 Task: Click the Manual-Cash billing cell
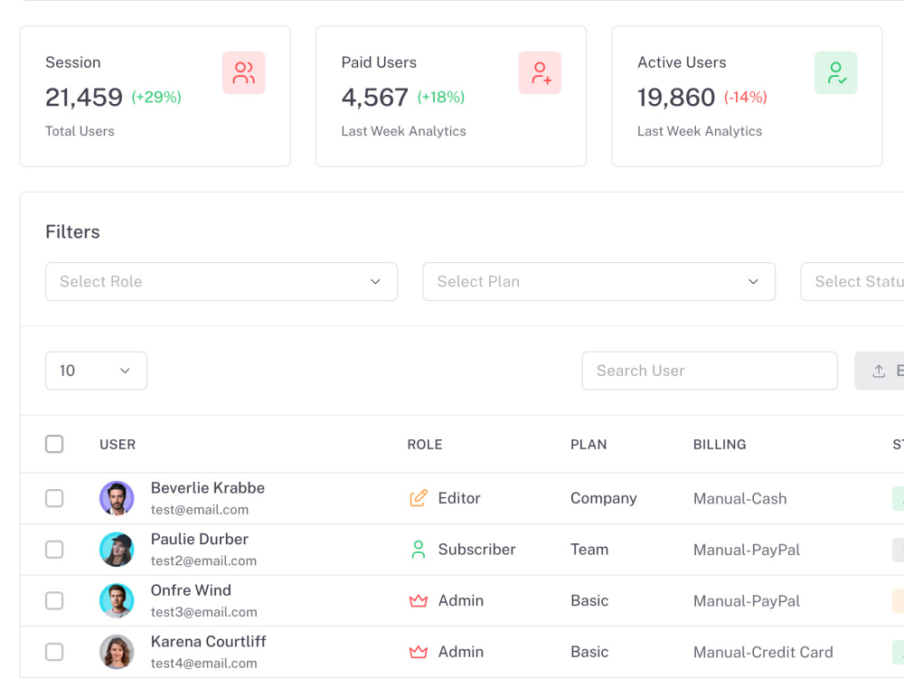[x=739, y=499]
